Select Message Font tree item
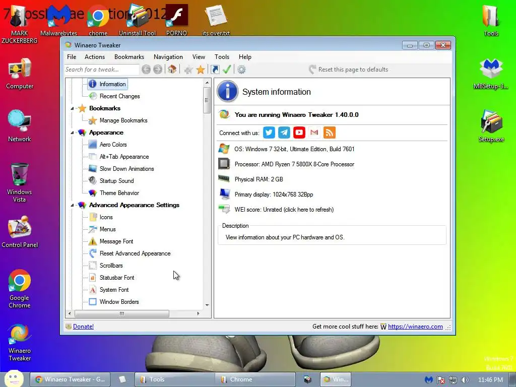 coord(116,241)
